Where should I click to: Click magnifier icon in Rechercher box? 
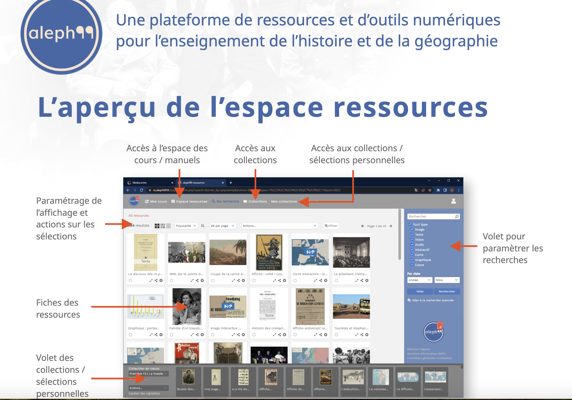click(457, 216)
